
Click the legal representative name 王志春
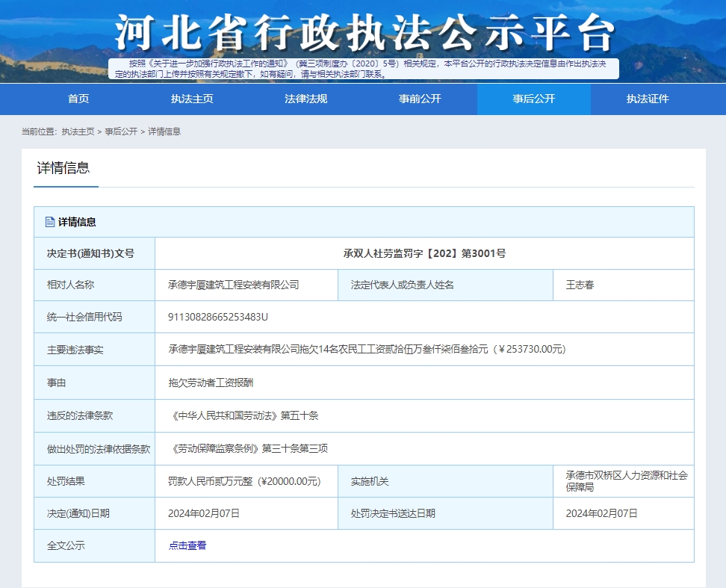click(x=580, y=285)
